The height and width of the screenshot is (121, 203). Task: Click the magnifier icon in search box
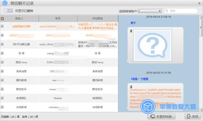(x=167, y=11)
